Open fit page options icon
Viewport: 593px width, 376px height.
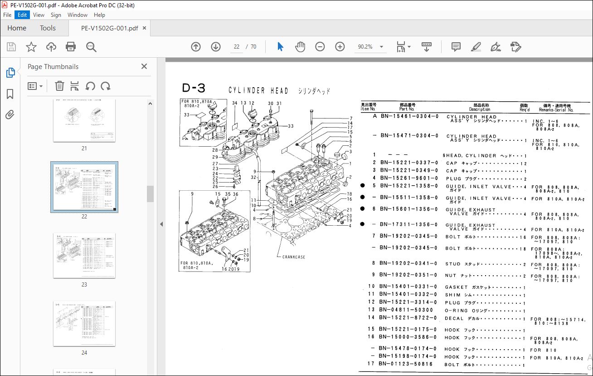click(x=403, y=47)
